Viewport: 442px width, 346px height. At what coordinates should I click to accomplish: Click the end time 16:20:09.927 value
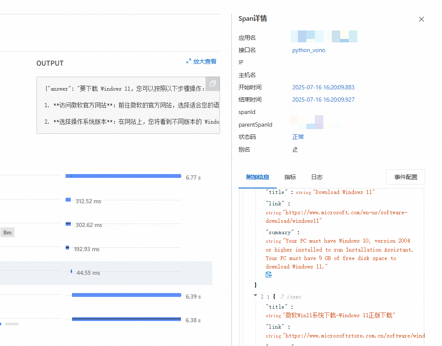click(323, 100)
